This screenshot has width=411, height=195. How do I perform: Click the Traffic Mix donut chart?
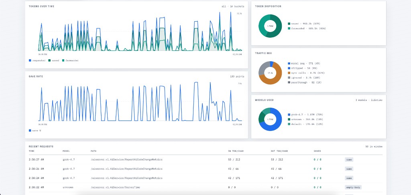click(x=270, y=73)
